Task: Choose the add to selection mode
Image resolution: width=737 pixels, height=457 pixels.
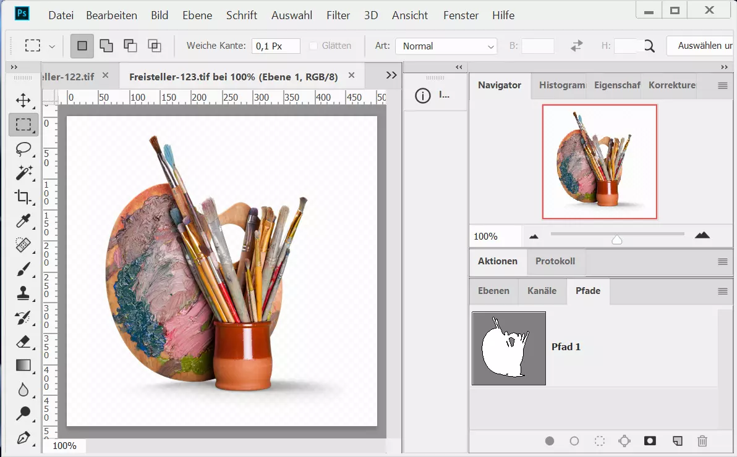Action: coord(106,46)
